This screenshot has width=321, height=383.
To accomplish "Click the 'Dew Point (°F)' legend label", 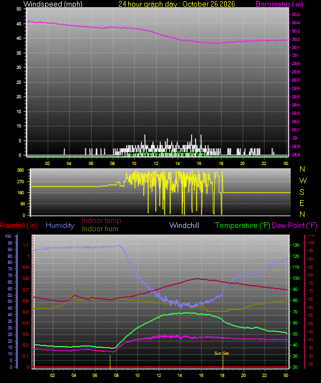I will coord(294,225).
